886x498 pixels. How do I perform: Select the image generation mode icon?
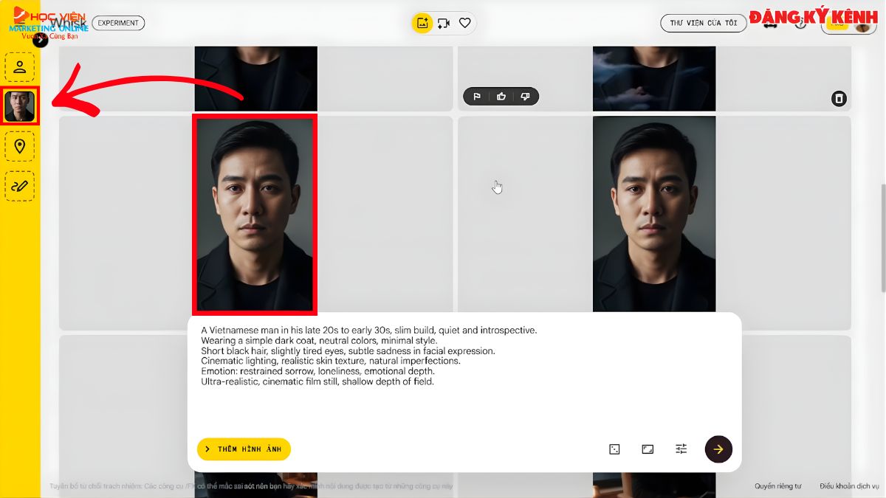point(421,23)
